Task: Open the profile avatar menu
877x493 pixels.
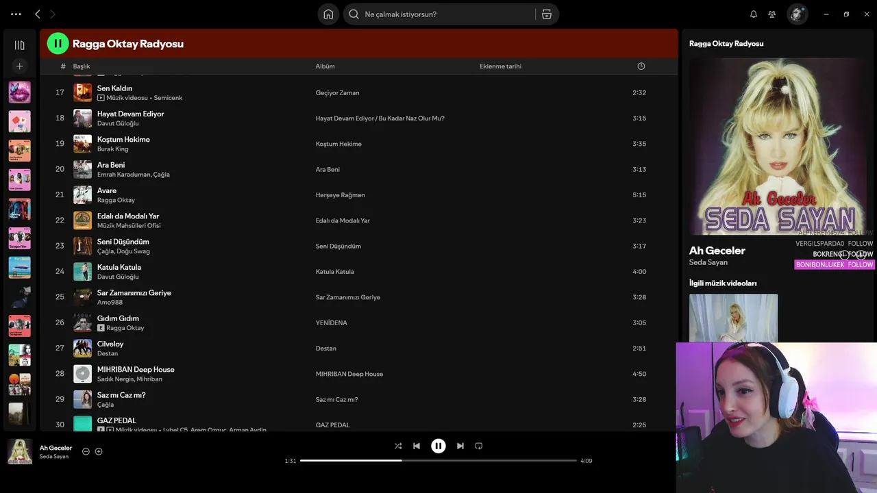Action: click(x=797, y=14)
